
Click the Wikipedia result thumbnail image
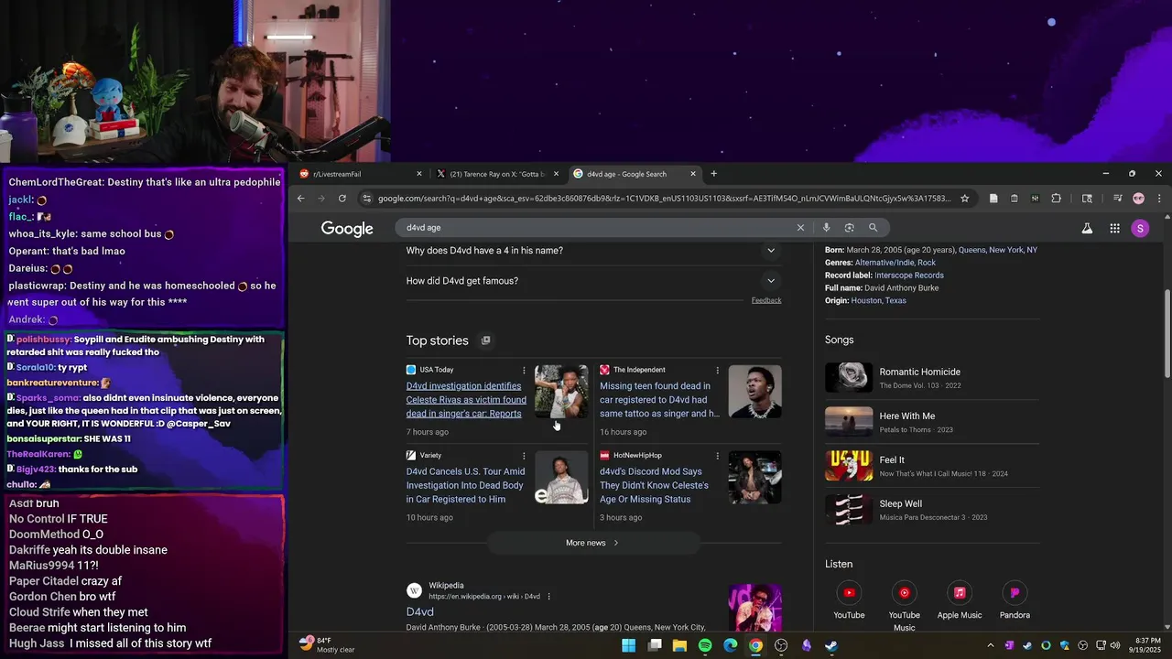(x=755, y=608)
